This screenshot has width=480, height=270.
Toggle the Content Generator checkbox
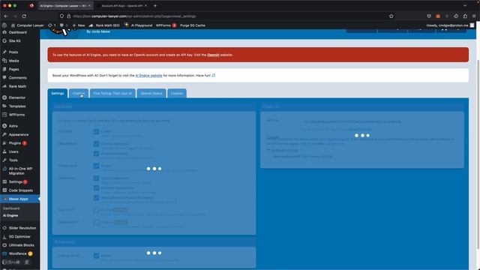(96, 143)
